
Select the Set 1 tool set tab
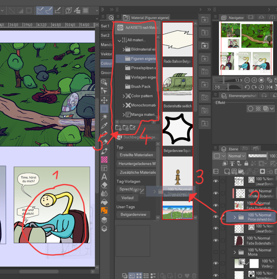[106, 26]
